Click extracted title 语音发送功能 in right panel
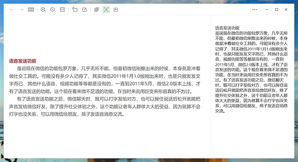This screenshot has width=298, height=162. pos(227,28)
